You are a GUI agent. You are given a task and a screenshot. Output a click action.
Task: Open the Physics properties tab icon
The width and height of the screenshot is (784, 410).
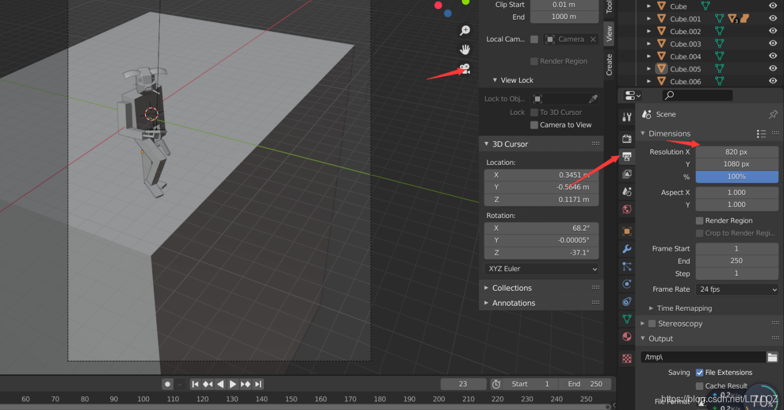click(x=627, y=284)
